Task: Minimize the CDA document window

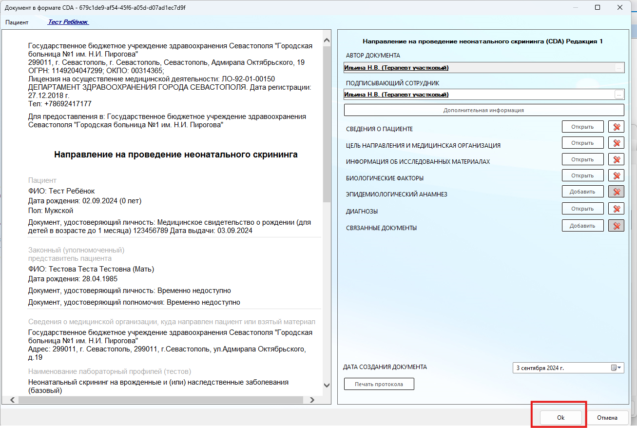Action: (576, 7)
